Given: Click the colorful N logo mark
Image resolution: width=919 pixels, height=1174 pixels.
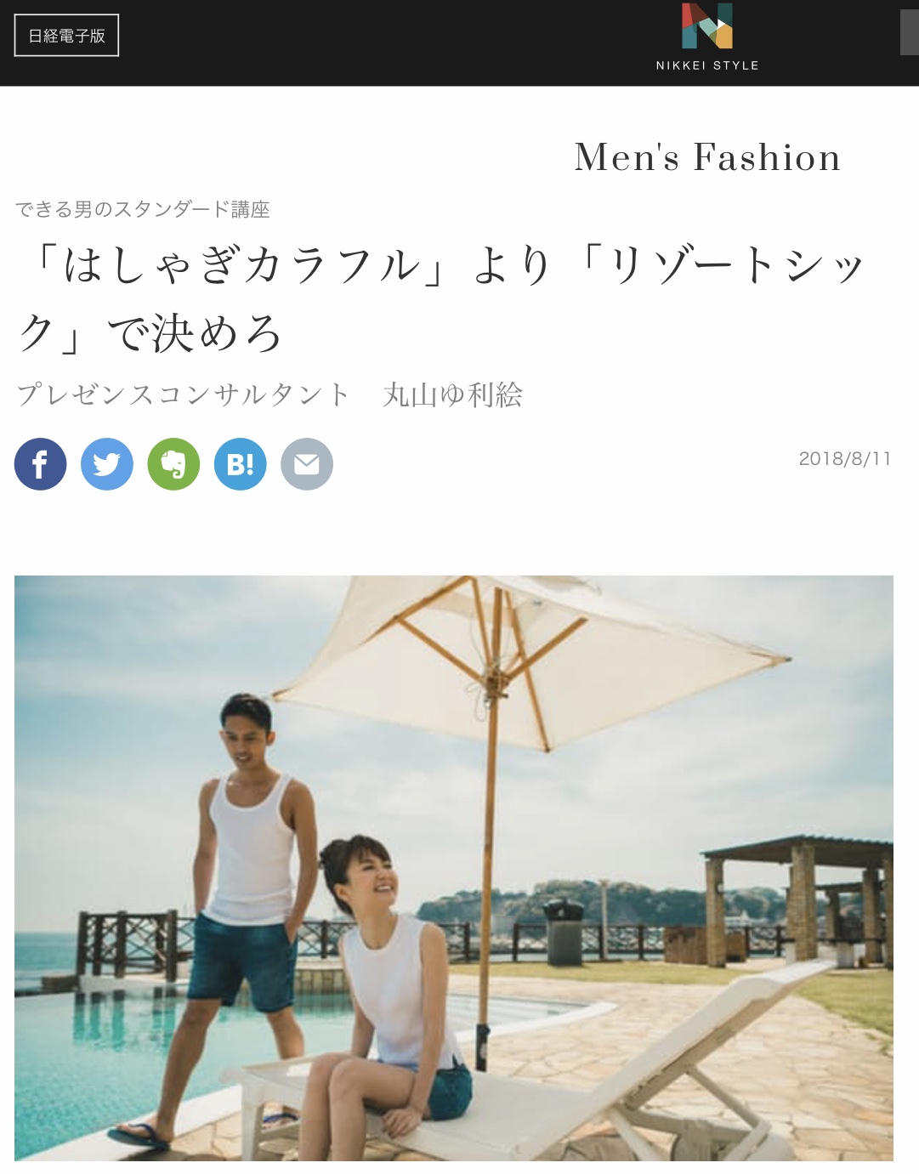Looking at the screenshot, I should click(x=707, y=26).
